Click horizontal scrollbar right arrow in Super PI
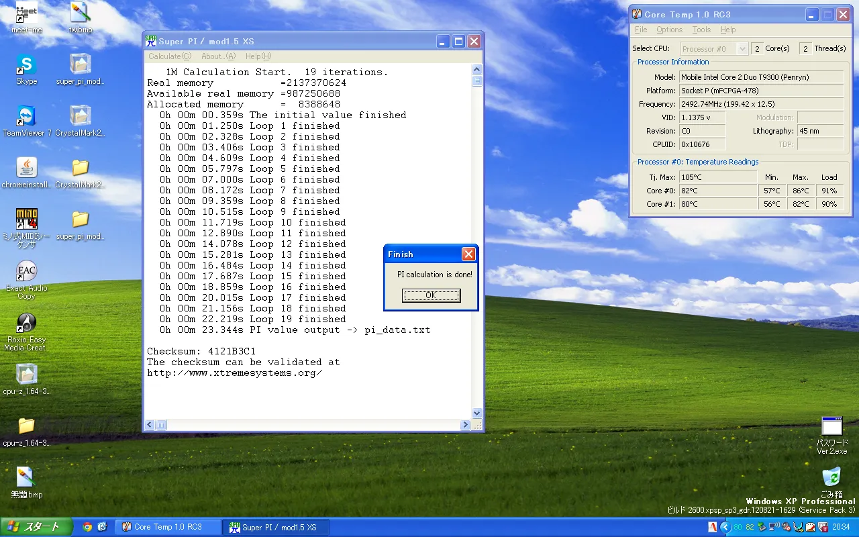The width and height of the screenshot is (859, 537). (465, 425)
